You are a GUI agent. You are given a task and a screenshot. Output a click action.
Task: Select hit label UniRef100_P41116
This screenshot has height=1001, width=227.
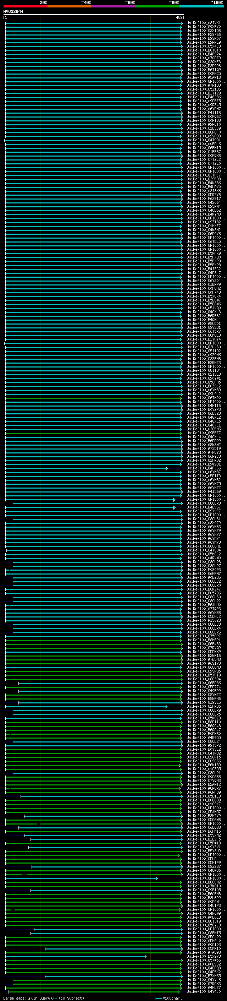point(203,113)
